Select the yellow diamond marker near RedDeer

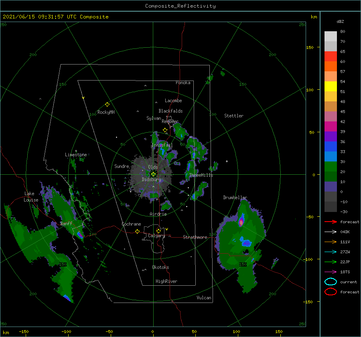165,130
